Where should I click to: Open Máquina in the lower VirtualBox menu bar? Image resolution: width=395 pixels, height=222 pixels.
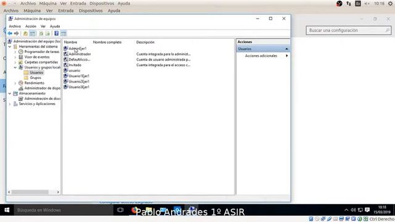(32, 10)
